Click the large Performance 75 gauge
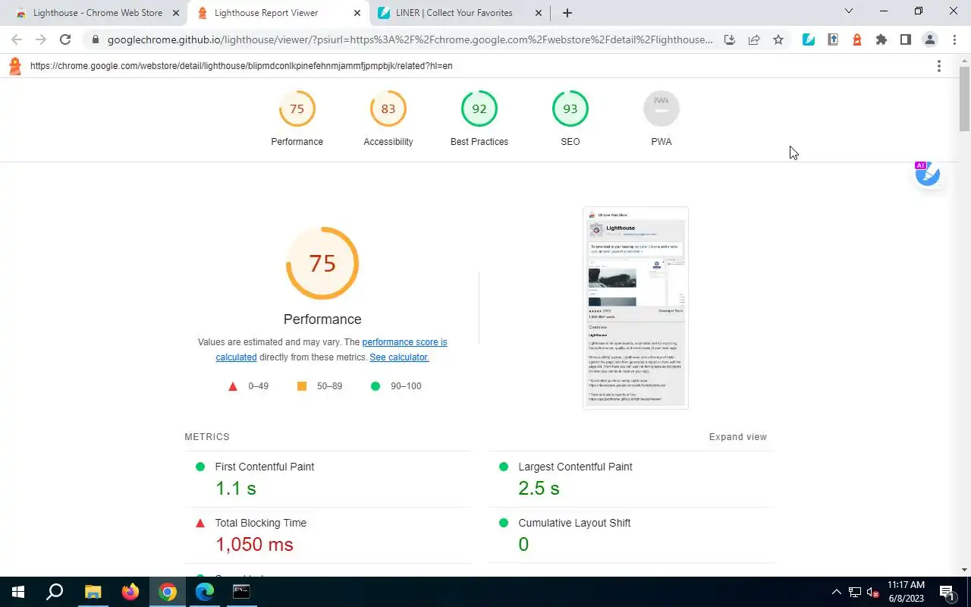The image size is (971, 607). (322, 263)
